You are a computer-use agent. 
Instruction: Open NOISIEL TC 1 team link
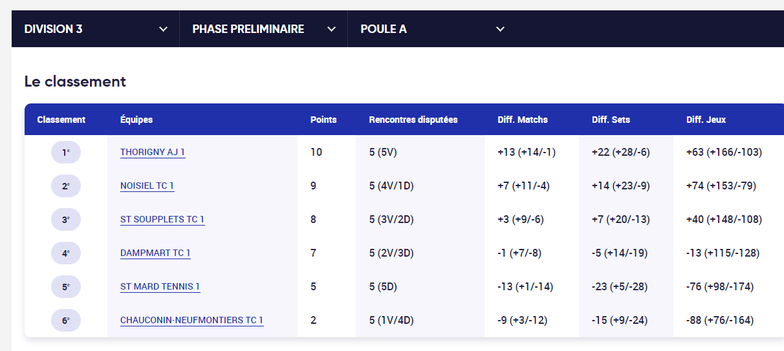[x=147, y=186]
